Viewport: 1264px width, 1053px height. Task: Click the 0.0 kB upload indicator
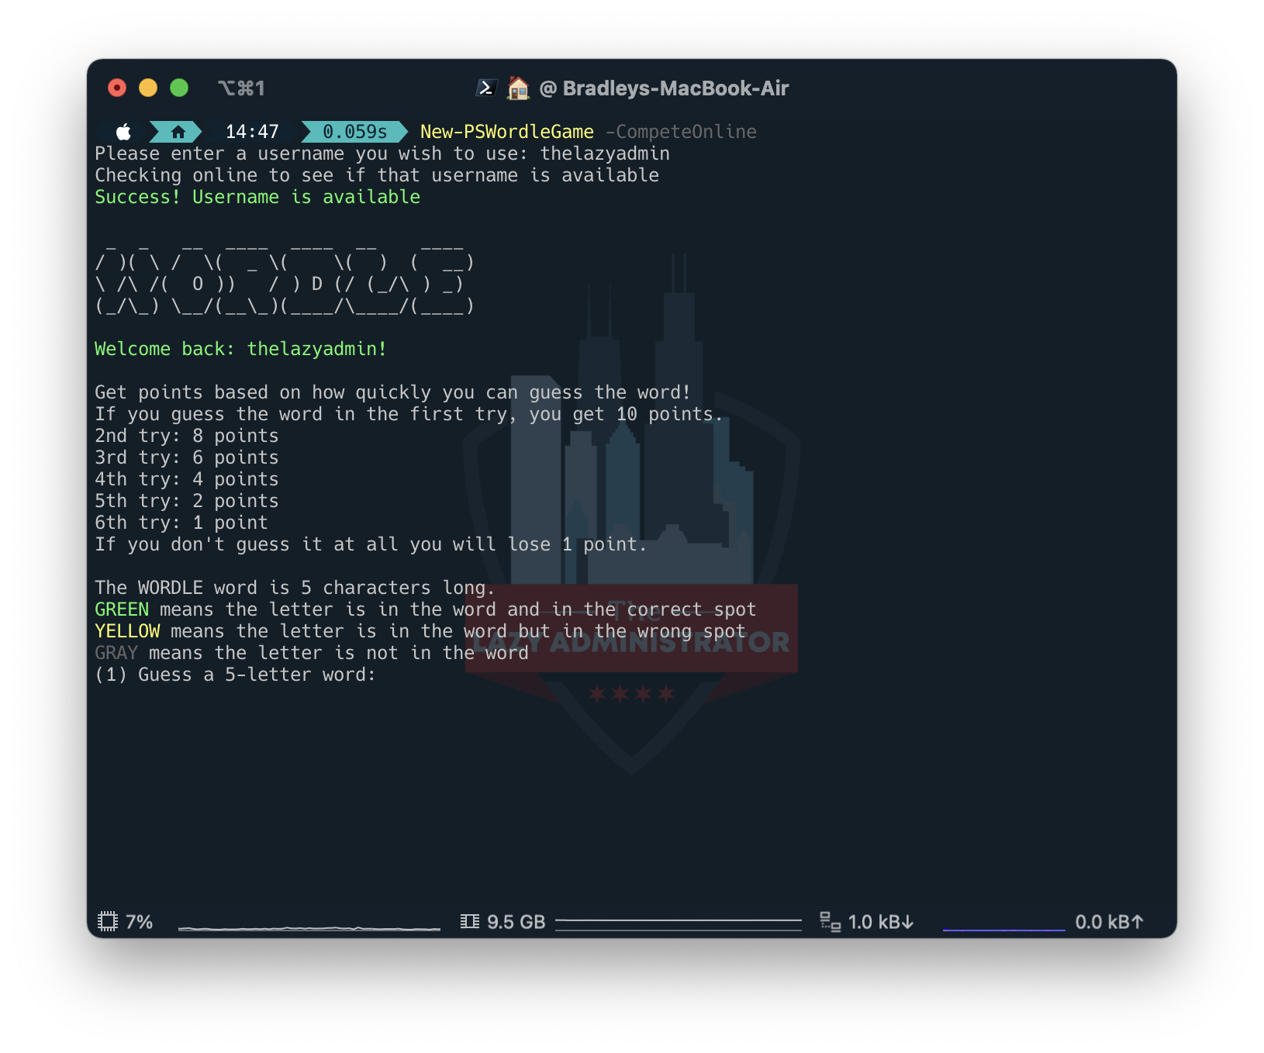coord(1108,922)
